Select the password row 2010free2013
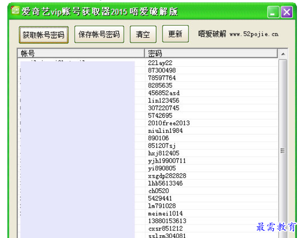299x238 pixels. (x=169, y=123)
